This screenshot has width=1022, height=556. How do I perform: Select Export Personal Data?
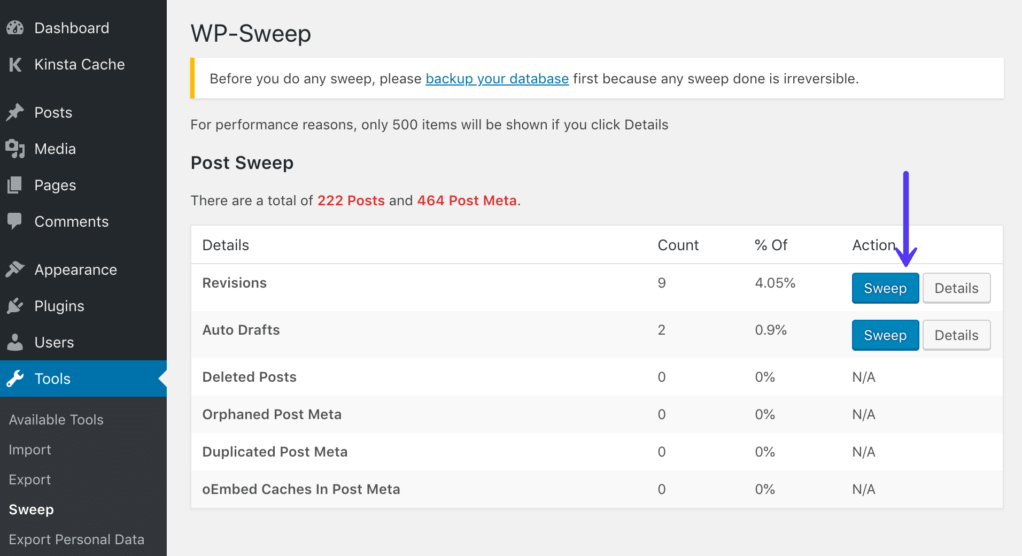click(76, 539)
